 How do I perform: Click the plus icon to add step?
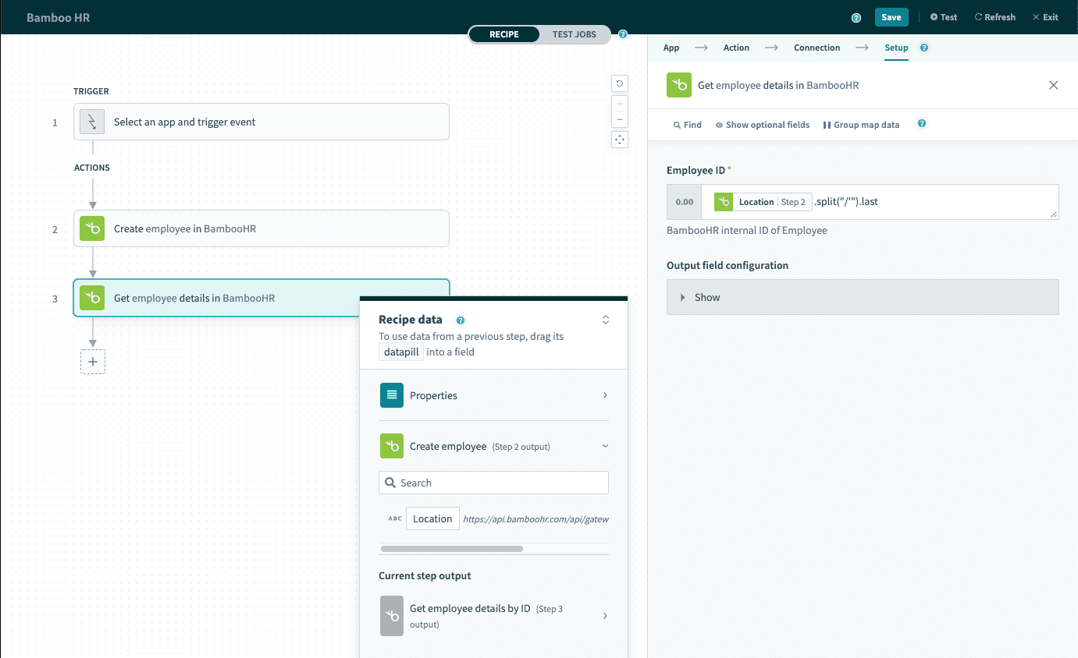point(93,362)
